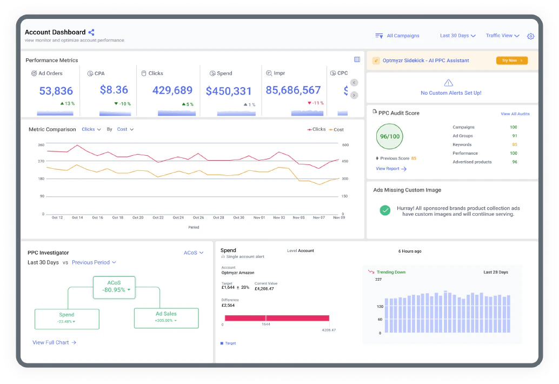Open the settings gear icon
This screenshot has height=384, width=559.
click(x=530, y=36)
